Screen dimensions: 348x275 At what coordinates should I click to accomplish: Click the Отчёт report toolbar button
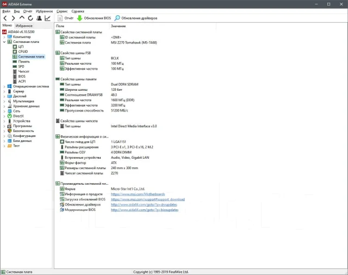[65, 18]
